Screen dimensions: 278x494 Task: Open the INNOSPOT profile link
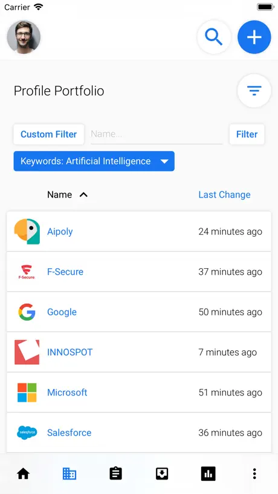pos(70,352)
